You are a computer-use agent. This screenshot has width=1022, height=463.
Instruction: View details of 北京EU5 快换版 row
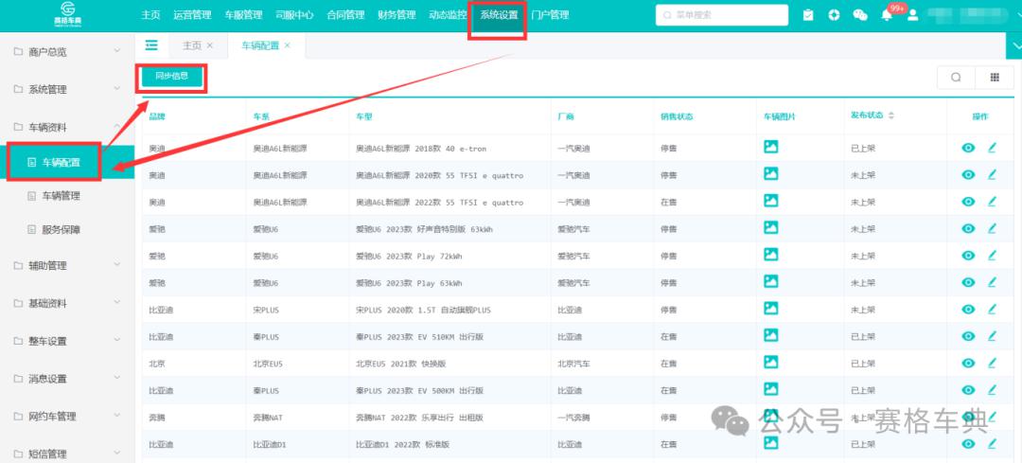point(968,364)
